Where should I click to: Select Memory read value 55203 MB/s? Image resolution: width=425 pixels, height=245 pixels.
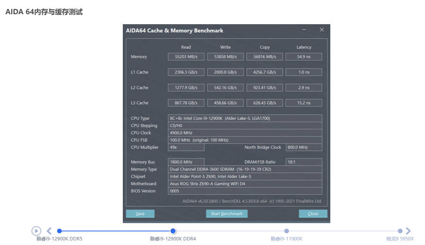pyautogui.click(x=186, y=56)
